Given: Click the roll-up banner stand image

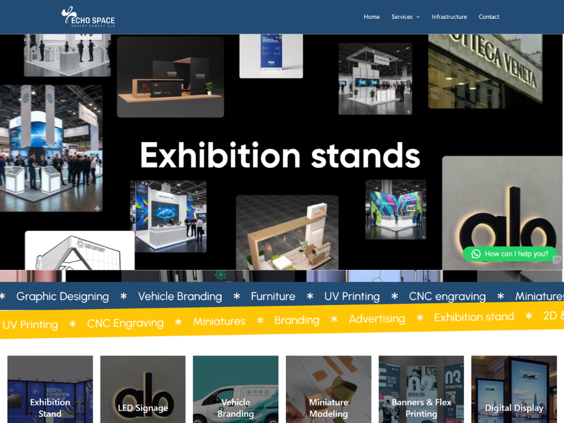Looking at the screenshot, I should point(270,55).
